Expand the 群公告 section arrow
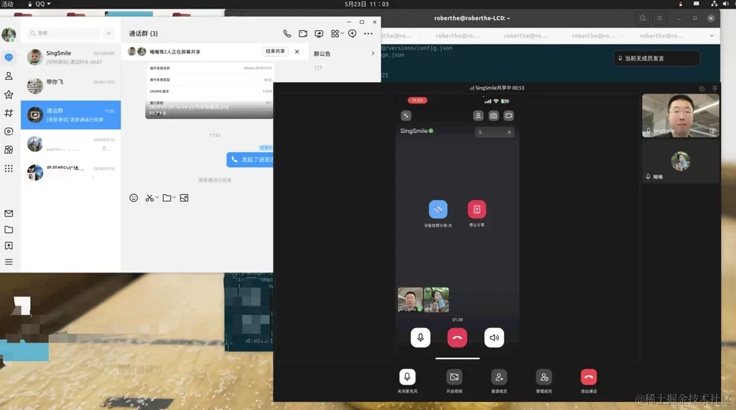This screenshot has width=736, height=410. [373, 53]
